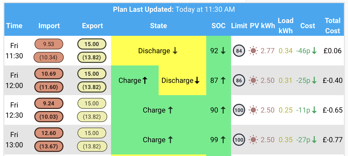
Task: Select the Charge half of 12:00 state
Action: [x=135, y=80]
